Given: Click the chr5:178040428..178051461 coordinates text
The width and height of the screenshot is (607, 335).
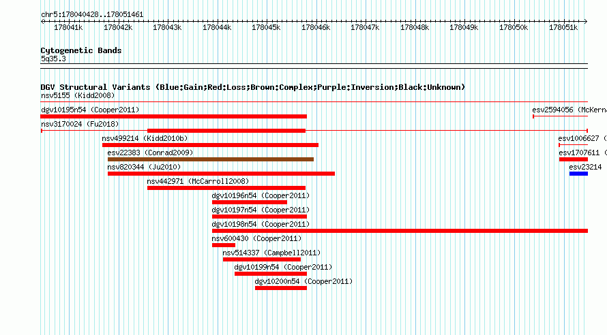Looking at the screenshot, I should click(92, 15).
